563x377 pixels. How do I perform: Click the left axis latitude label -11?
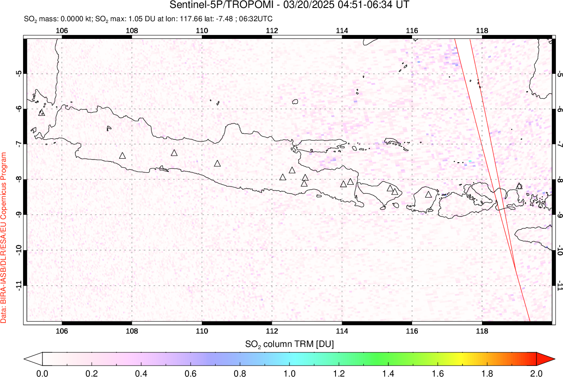pos(19,286)
